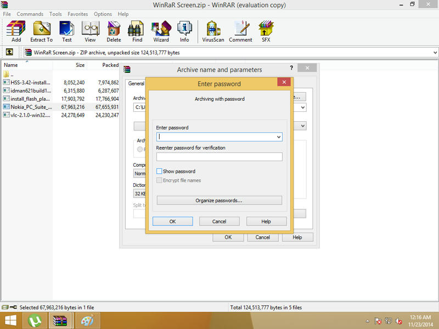
Task: Open Windows Start button
Action: 10,321
